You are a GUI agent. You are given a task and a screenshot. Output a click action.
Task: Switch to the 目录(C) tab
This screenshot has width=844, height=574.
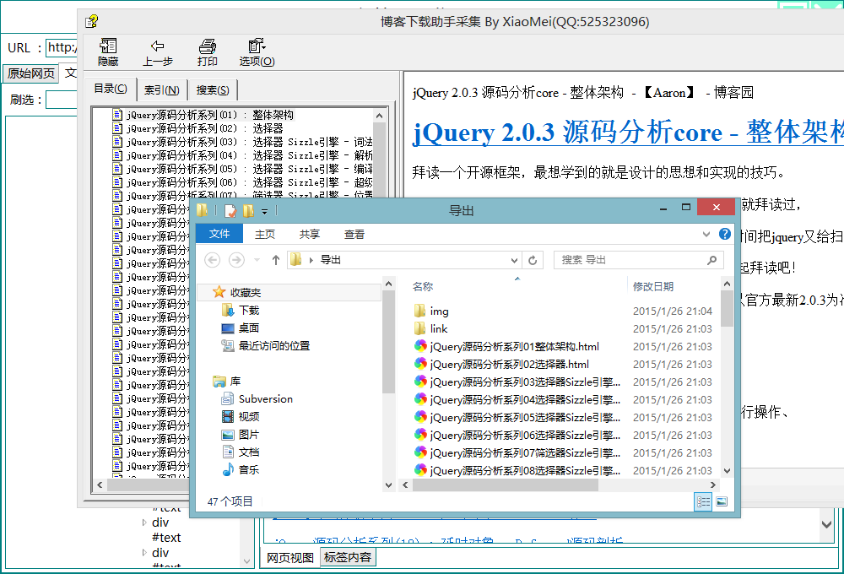click(111, 89)
